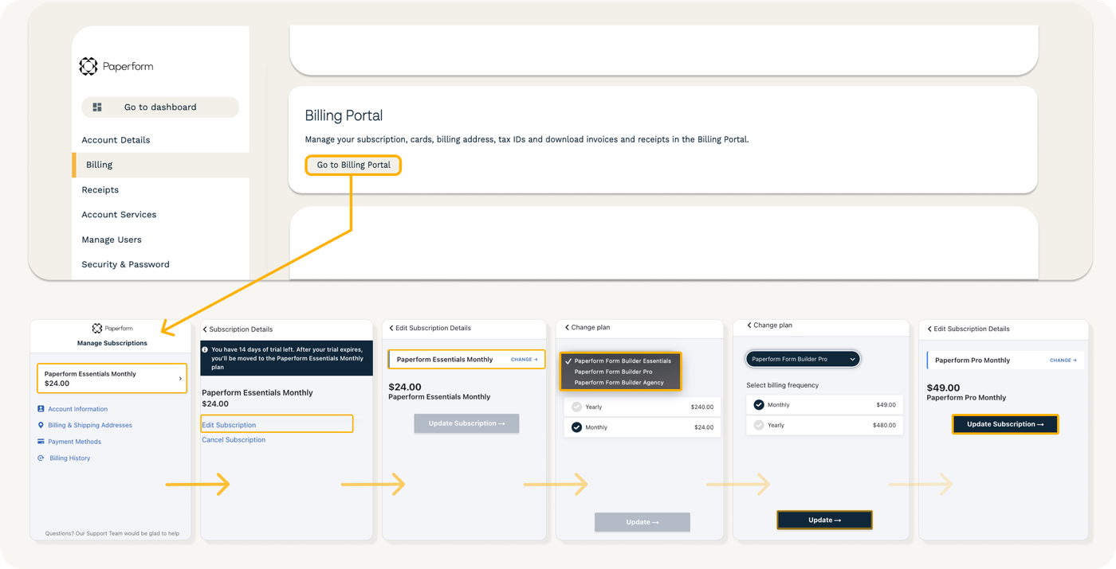
Task: Click the Paperform logo in the sidebar
Action: pos(116,66)
